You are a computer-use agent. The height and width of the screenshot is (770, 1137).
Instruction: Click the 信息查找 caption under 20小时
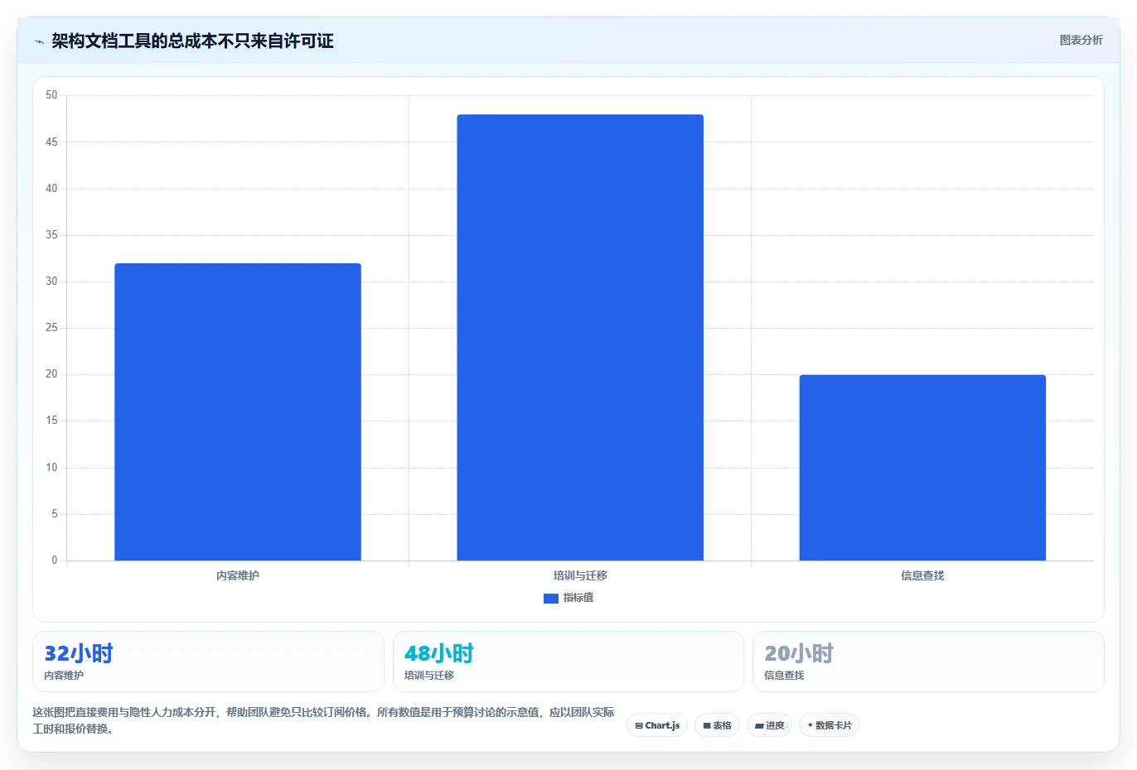784,676
